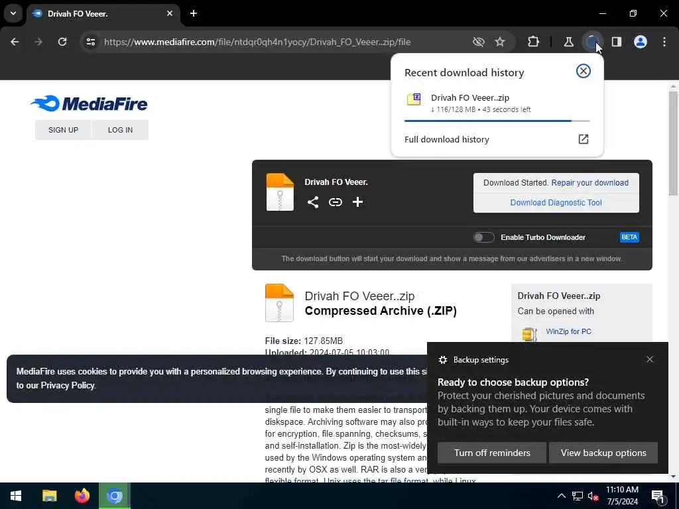Open the side panel icon
The height and width of the screenshot is (509, 679).
tap(617, 42)
